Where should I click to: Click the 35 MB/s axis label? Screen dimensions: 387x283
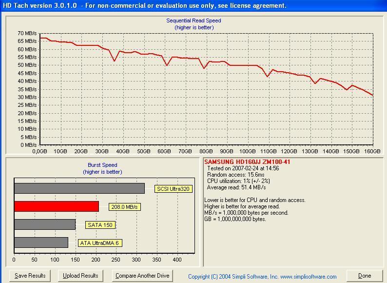[x=27, y=89]
